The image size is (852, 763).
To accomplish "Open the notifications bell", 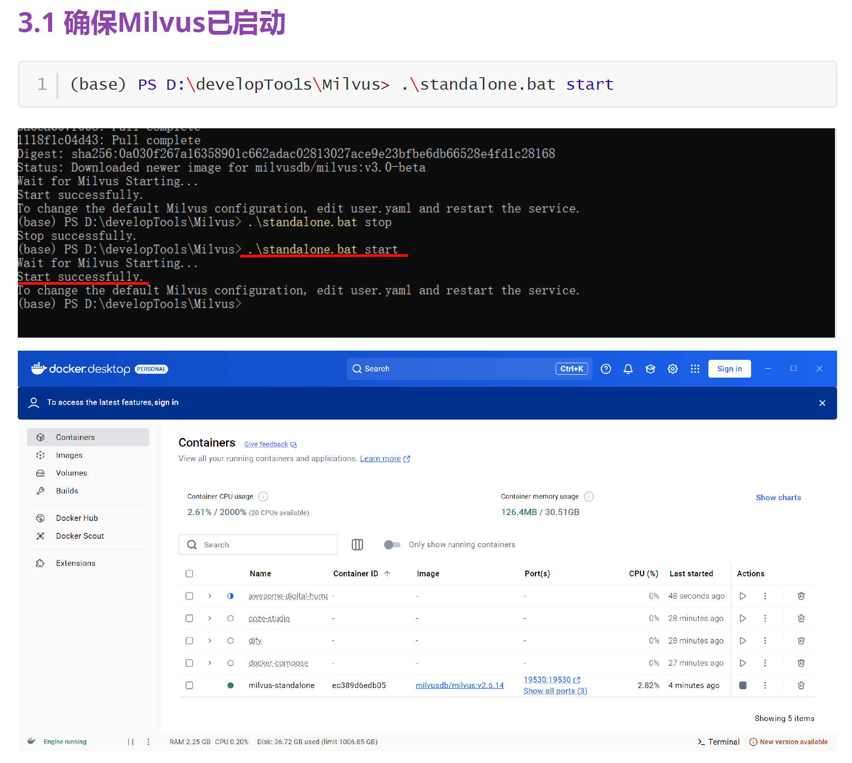I will 628,369.
